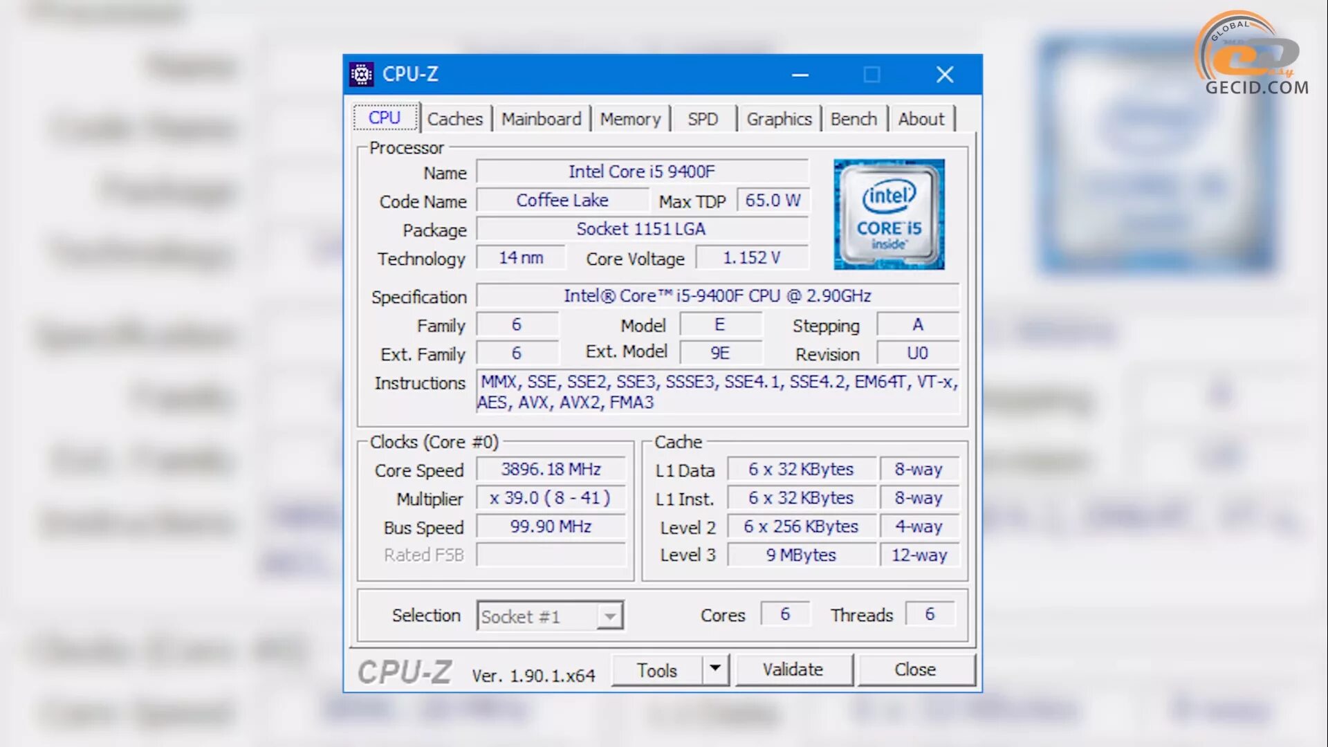This screenshot has height=747, width=1328.
Task: Open the SPD tab
Action: click(702, 119)
